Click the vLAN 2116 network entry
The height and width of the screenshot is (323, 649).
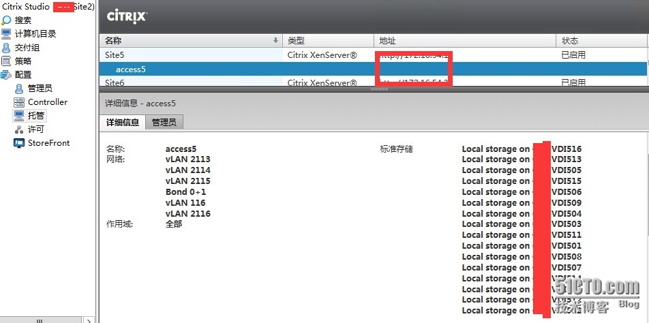[188, 213]
